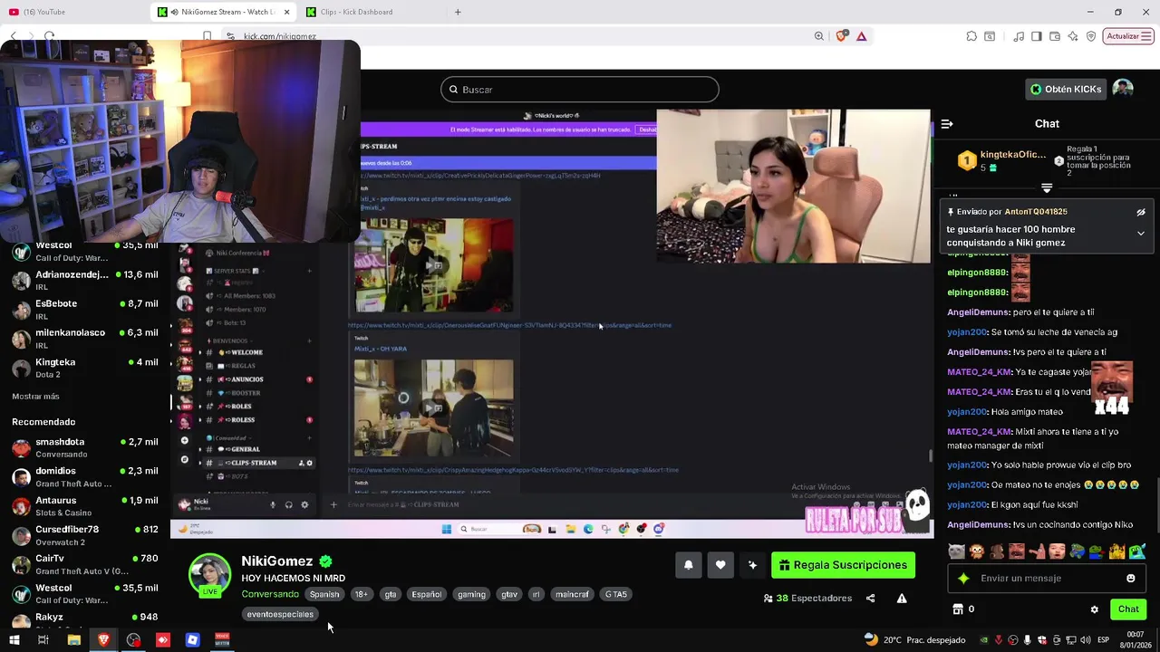This screenshot has width=1160, height=652.
Task: Click the Actualizar menu button
Action: tap(1128, 36)
